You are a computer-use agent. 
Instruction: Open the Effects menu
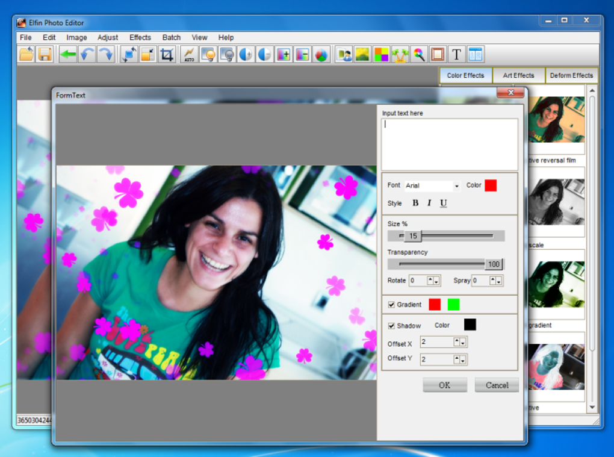click(140, 37)
